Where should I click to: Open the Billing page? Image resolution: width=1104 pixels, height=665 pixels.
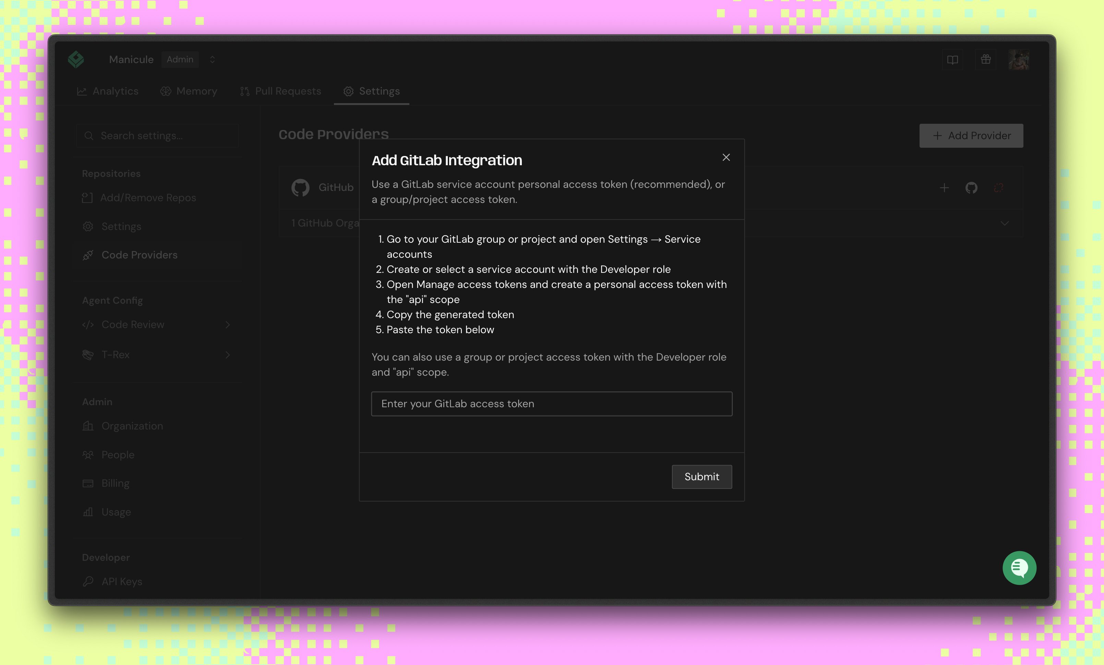107,483
